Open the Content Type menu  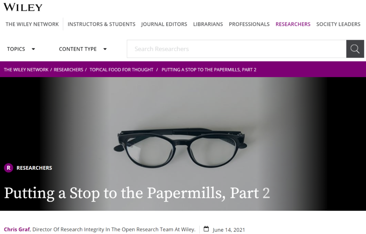coord(78,49)
